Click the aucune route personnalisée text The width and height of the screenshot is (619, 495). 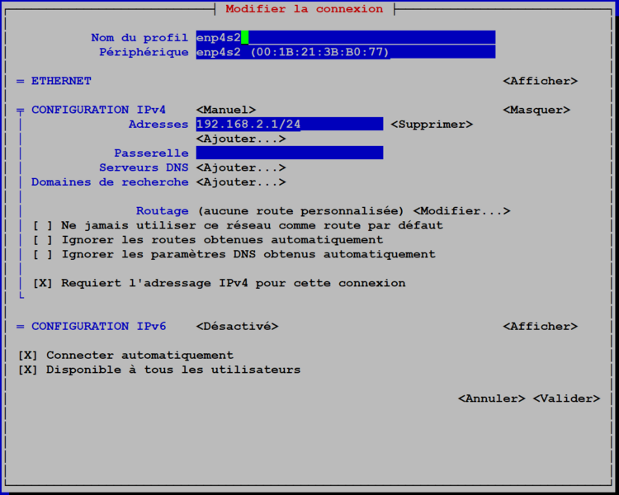pos(300,211)
